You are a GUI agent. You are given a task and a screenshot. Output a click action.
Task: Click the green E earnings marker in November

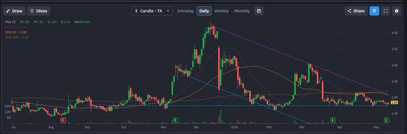pyautogui.click(x=175, y=120)
